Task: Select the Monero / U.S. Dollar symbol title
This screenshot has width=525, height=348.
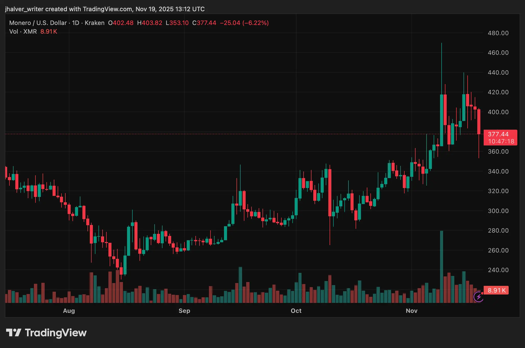Action: pyautogui.click(x=38, y=23)
